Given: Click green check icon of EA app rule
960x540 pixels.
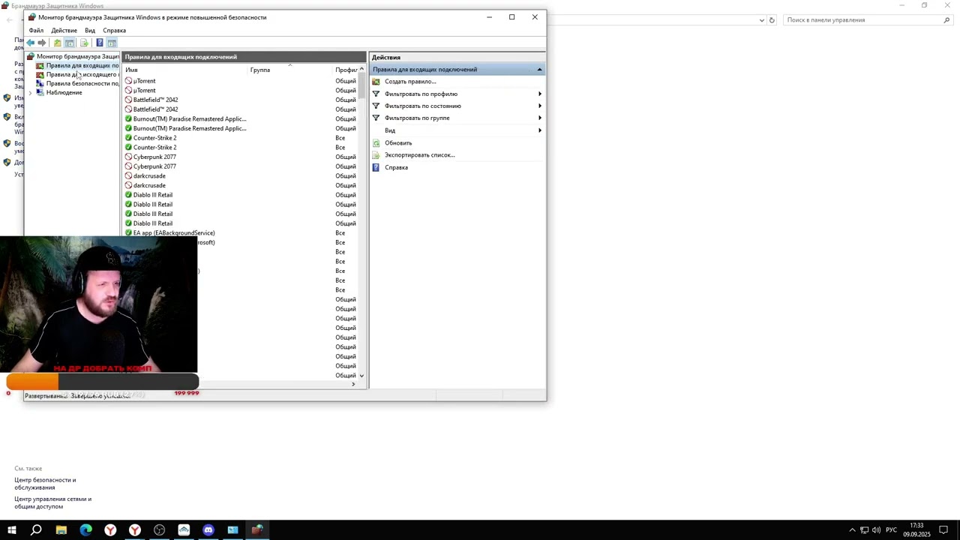Looking at the screenshot, I should pyautogui.click(x=128, y=233).
